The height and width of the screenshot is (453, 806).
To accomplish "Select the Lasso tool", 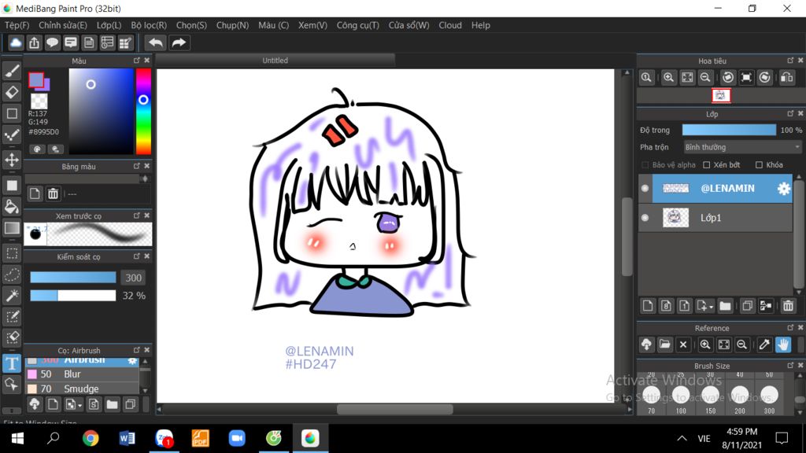I will click(x=12, y=274).
